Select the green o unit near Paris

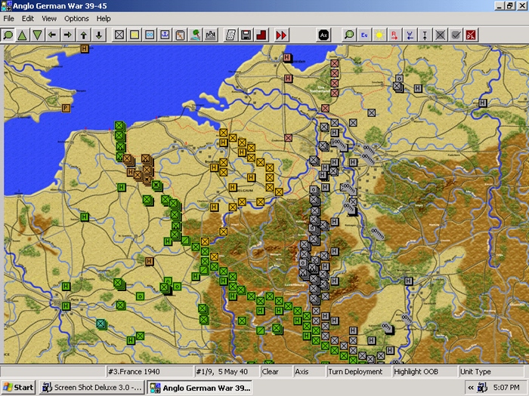coord(140,296)
